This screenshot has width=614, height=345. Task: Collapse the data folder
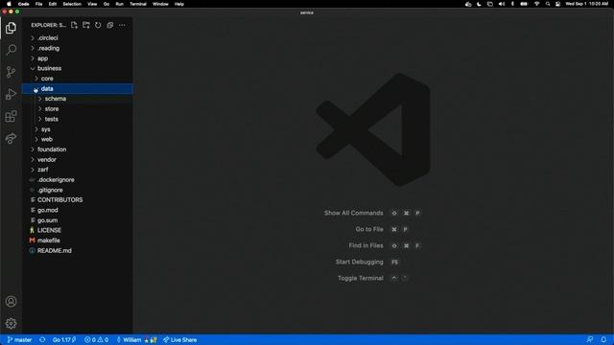(x=78, y=89)
